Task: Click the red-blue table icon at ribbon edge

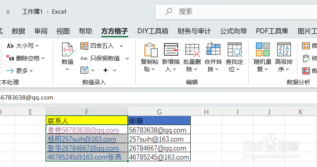Action: [x=306, y=71]
